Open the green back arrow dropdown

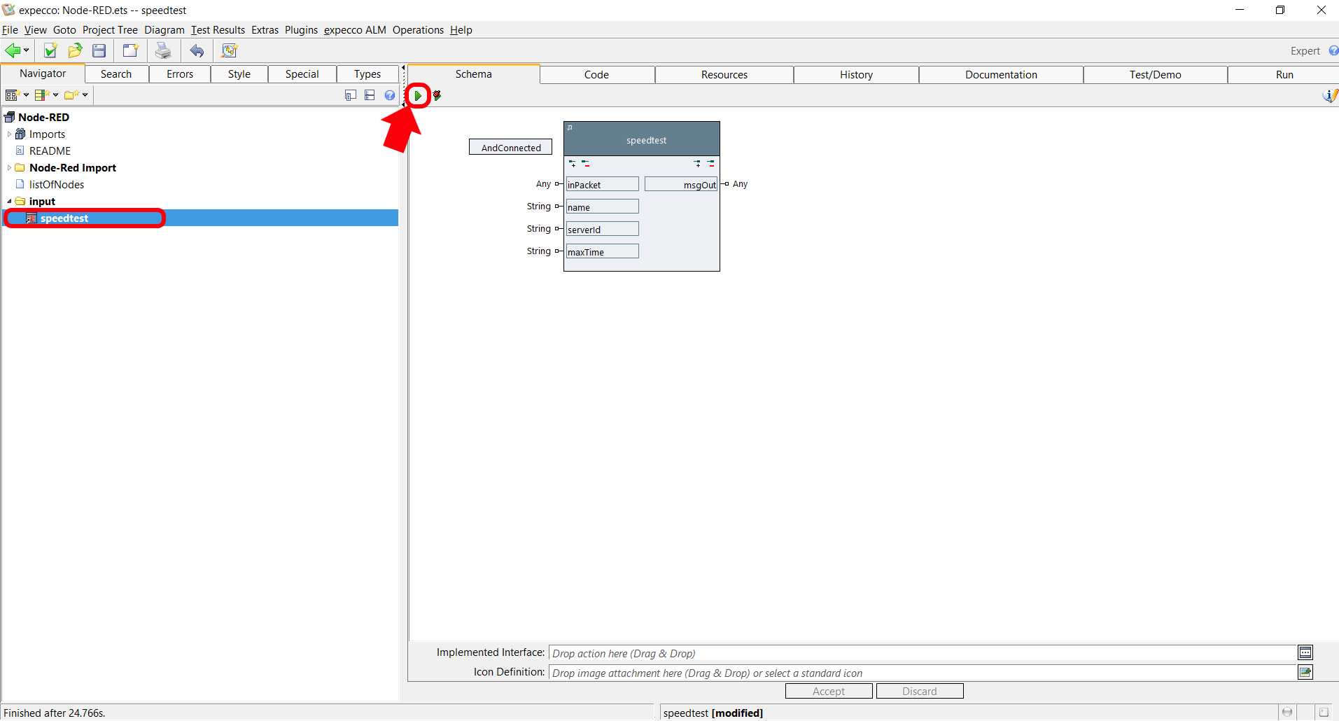point(26,51)
